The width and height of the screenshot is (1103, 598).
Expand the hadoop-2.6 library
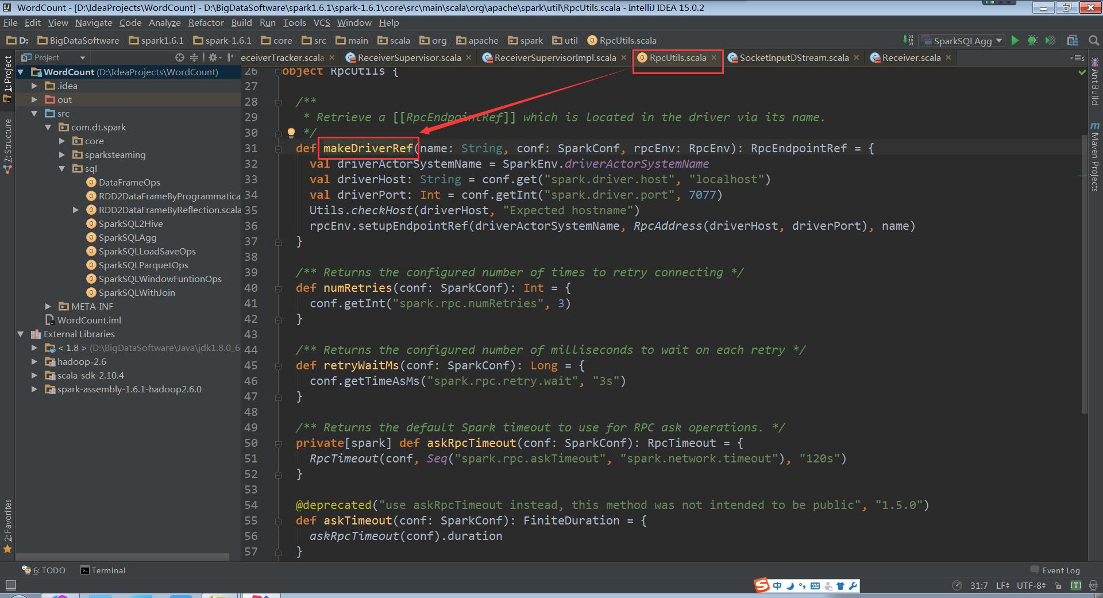(34, 361)
